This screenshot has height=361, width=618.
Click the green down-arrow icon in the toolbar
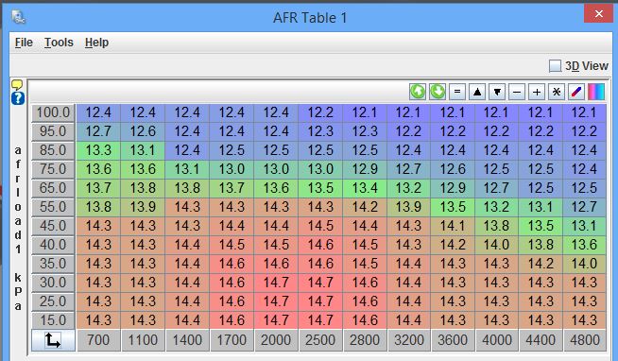click(438, 92)
